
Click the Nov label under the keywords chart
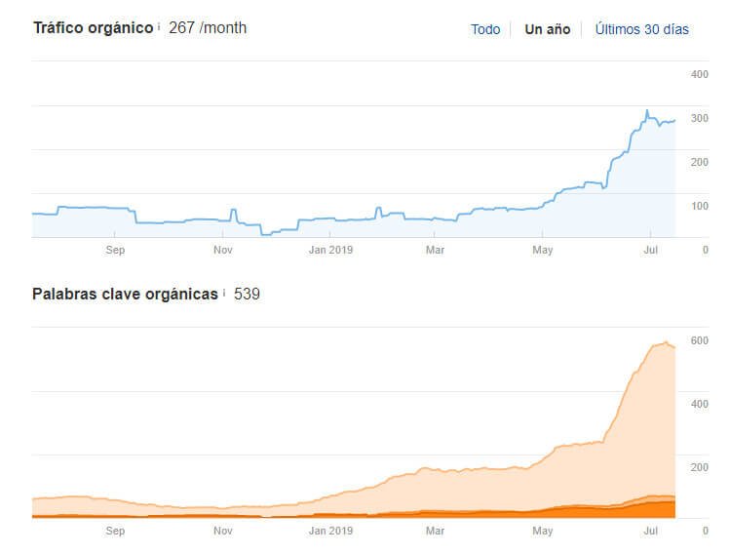[x=222, y=532]
